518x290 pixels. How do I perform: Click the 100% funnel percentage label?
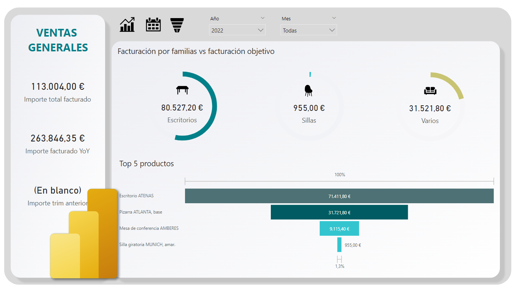click(340, 175)
